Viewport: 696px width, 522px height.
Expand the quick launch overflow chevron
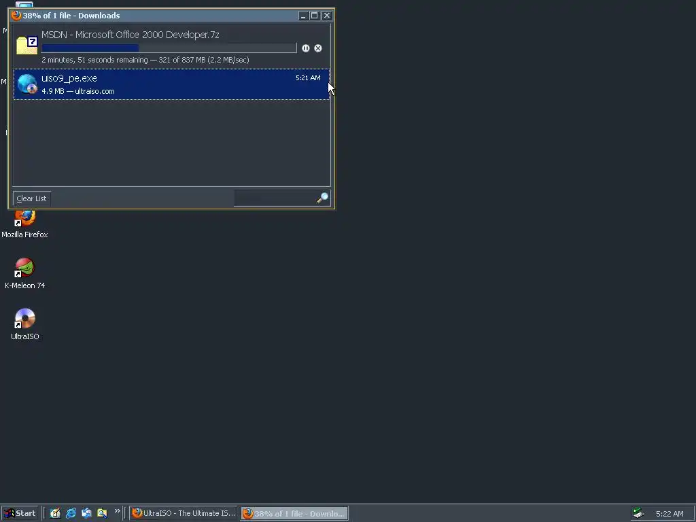tap(117, 511)
